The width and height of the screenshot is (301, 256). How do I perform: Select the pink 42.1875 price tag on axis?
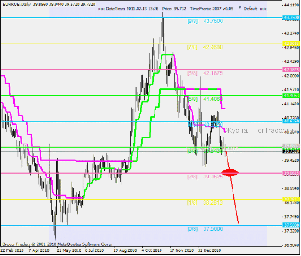292,69
